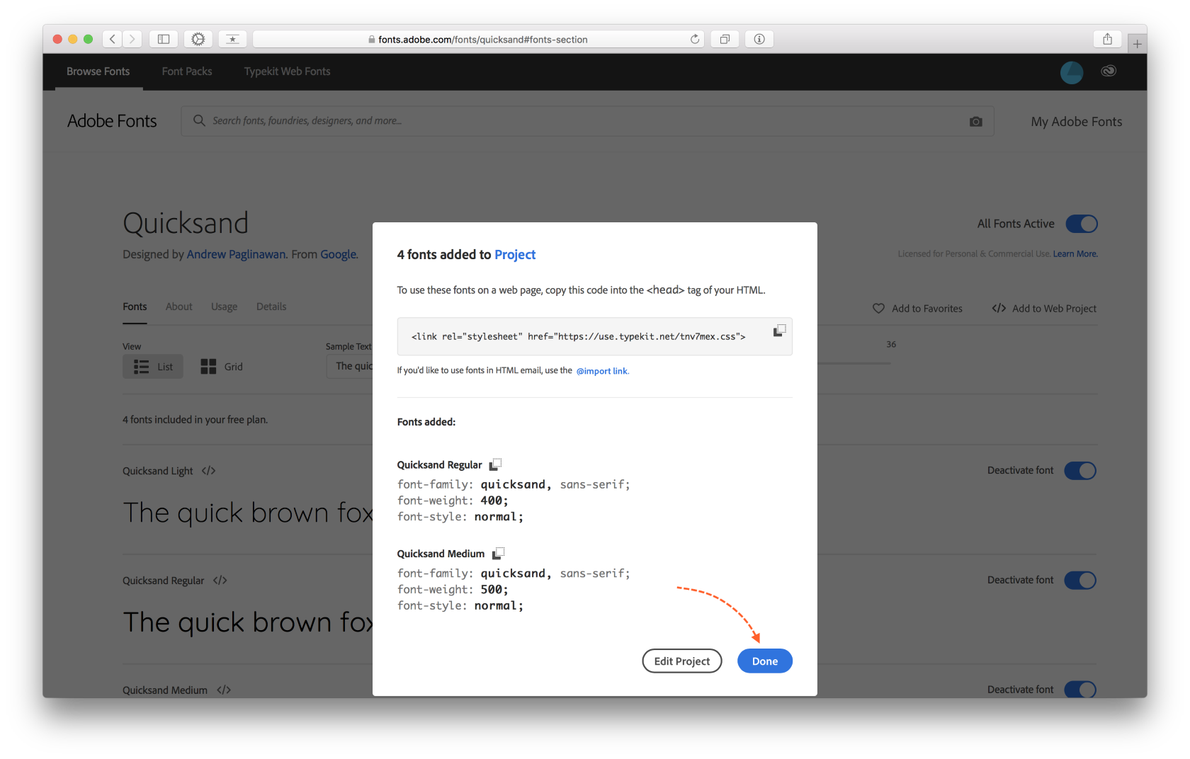Click the star bookmarks toolbar icon

tap(232, 39)
